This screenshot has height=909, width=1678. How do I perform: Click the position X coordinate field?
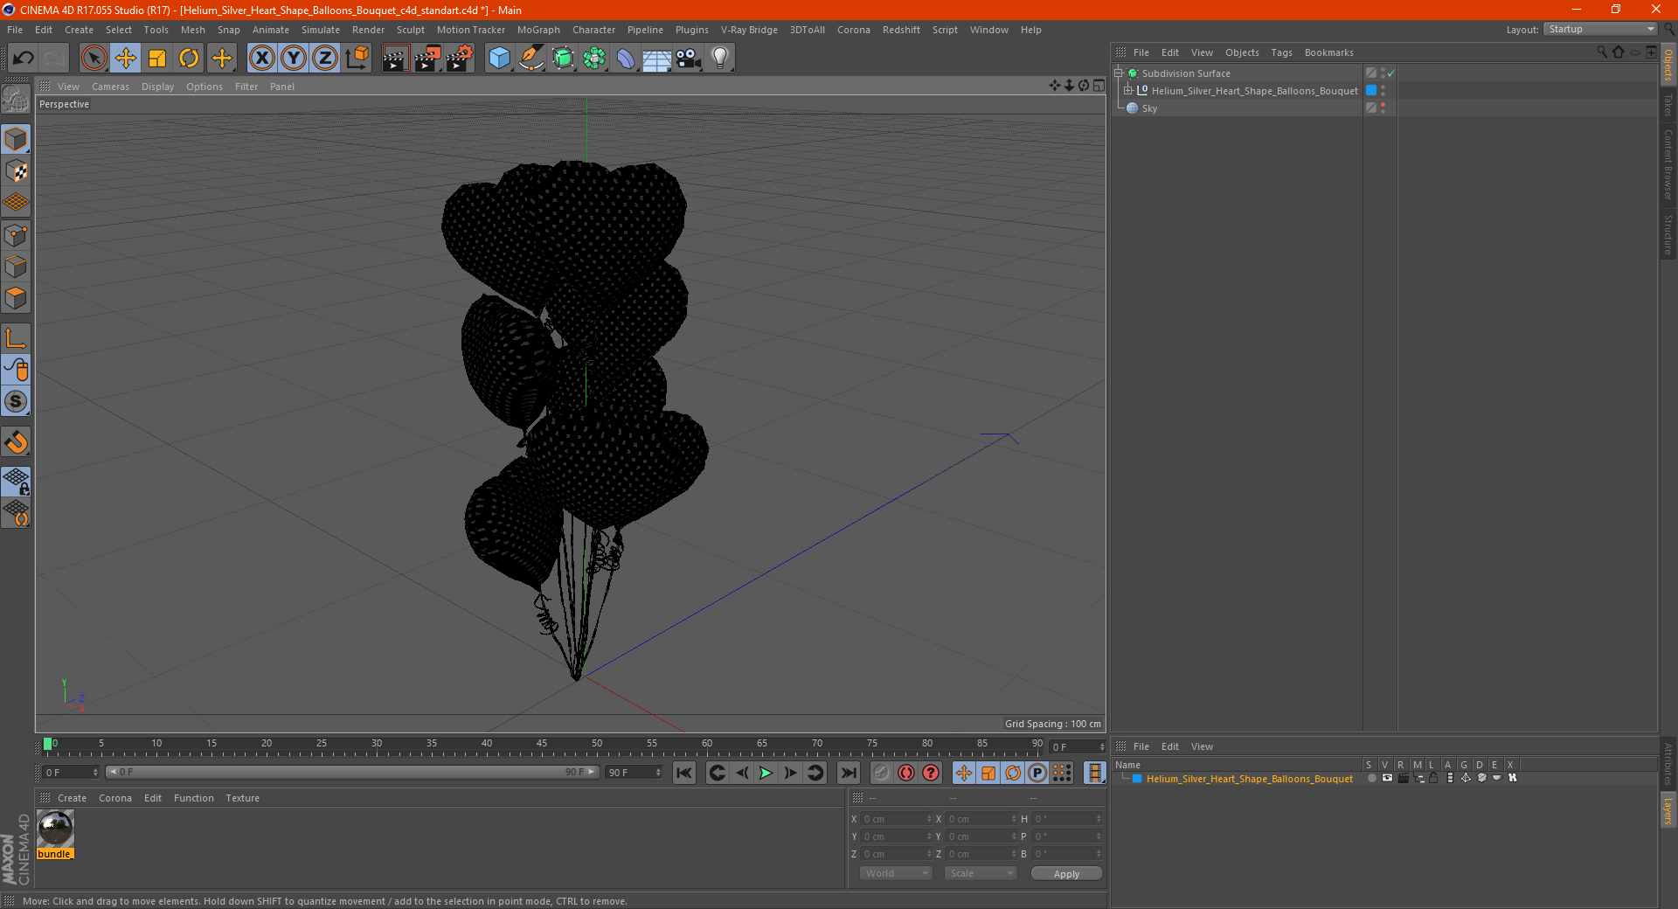897,819
